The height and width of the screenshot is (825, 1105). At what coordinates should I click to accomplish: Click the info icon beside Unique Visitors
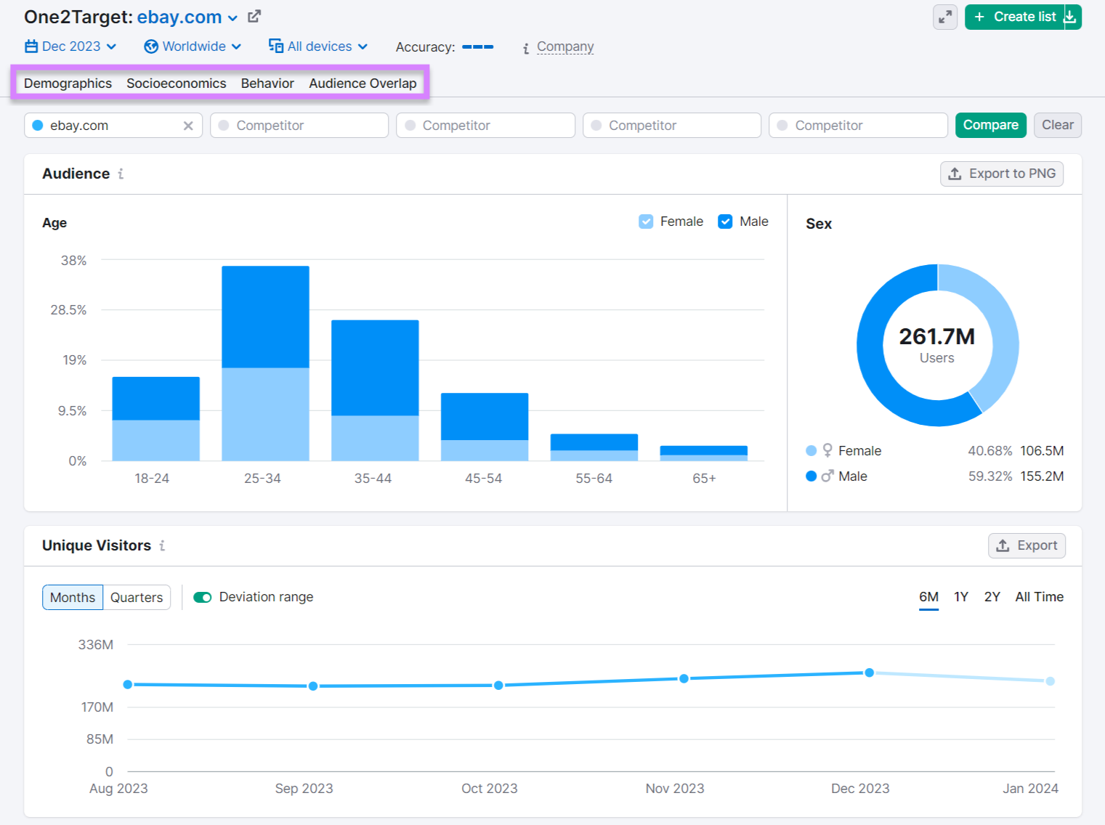163,545
